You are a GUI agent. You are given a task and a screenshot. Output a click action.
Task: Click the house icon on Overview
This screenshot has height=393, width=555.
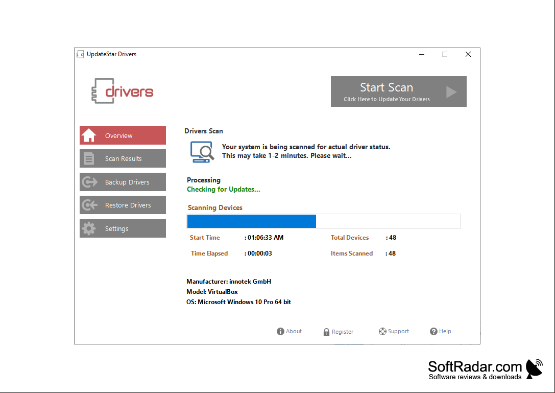(x=89, y=135)
